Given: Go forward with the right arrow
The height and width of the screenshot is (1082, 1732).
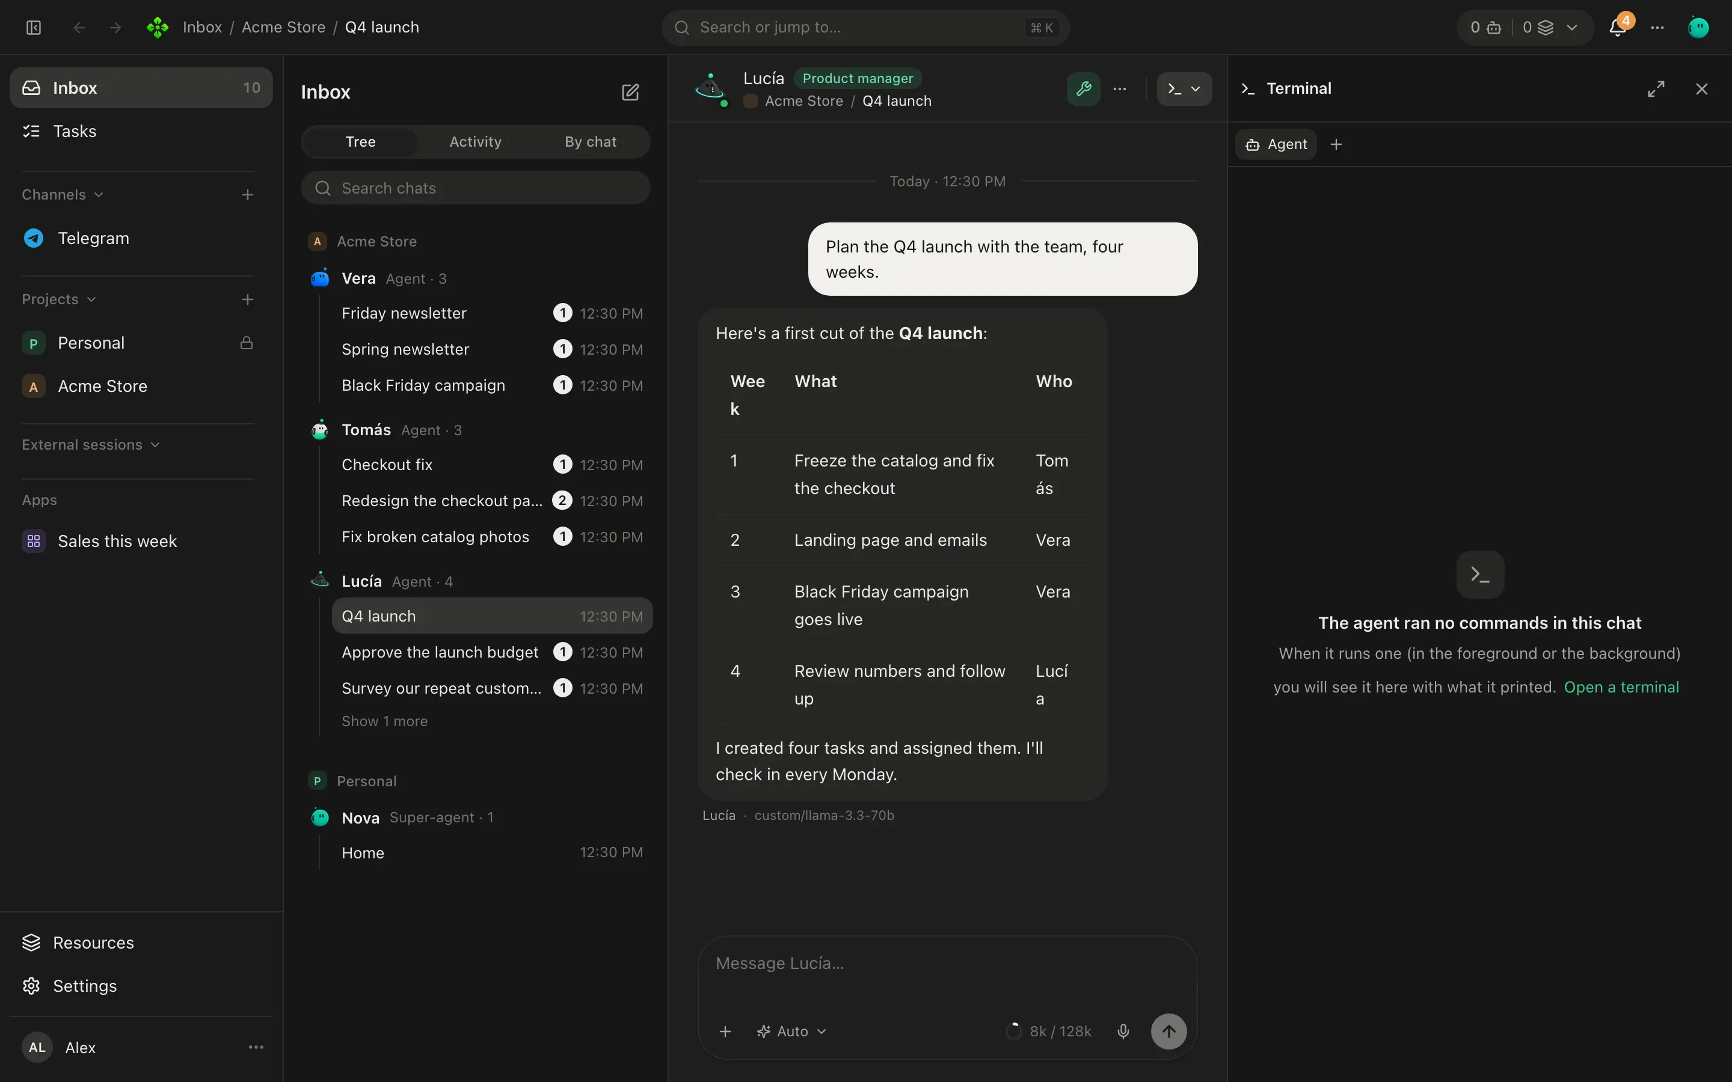Looking at the screenshot, I should click(115, 27).
